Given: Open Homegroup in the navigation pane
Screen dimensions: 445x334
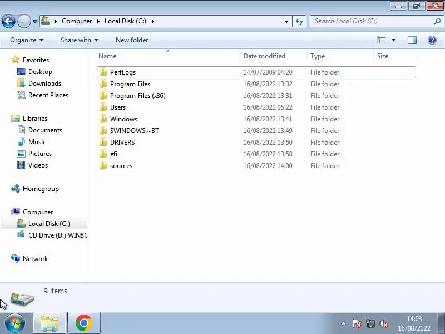Looking at the screenshot, I should [41, 189].
